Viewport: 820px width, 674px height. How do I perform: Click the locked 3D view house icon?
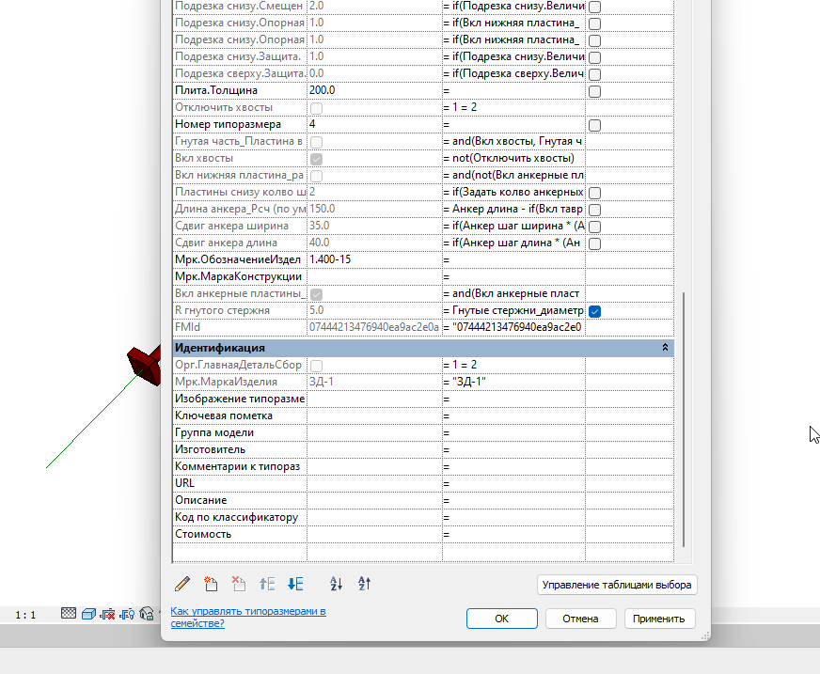point(147,613)
